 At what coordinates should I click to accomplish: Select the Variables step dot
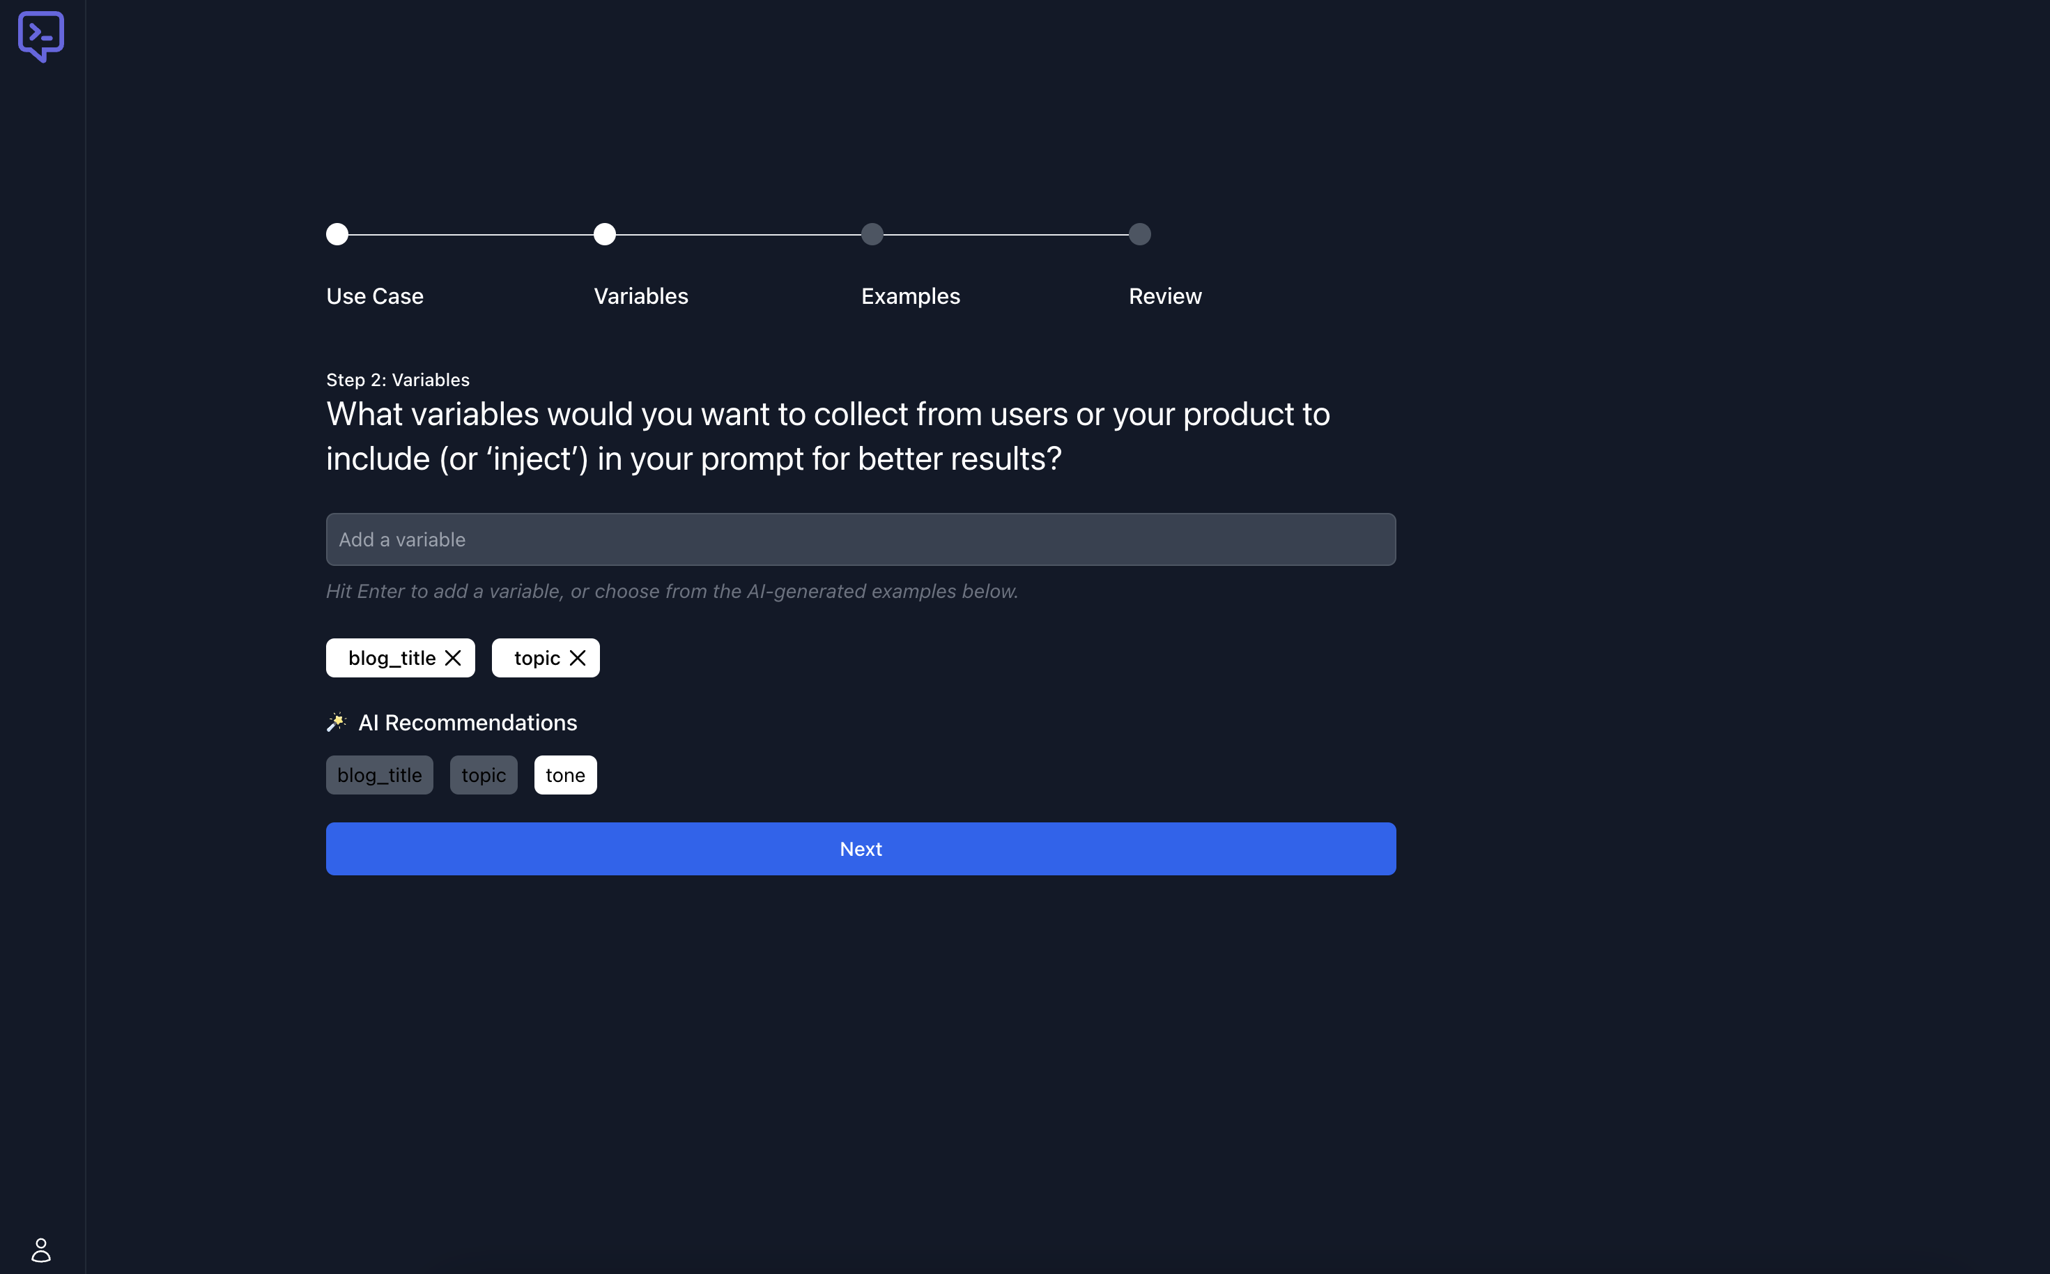click(605, 234)
